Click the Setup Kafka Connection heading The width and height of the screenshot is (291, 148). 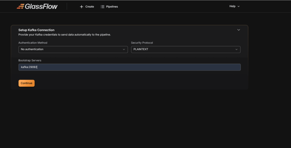click(x=36, y=30)
